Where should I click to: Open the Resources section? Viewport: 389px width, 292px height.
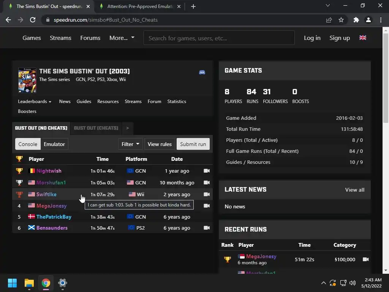(x=108, y=101)
